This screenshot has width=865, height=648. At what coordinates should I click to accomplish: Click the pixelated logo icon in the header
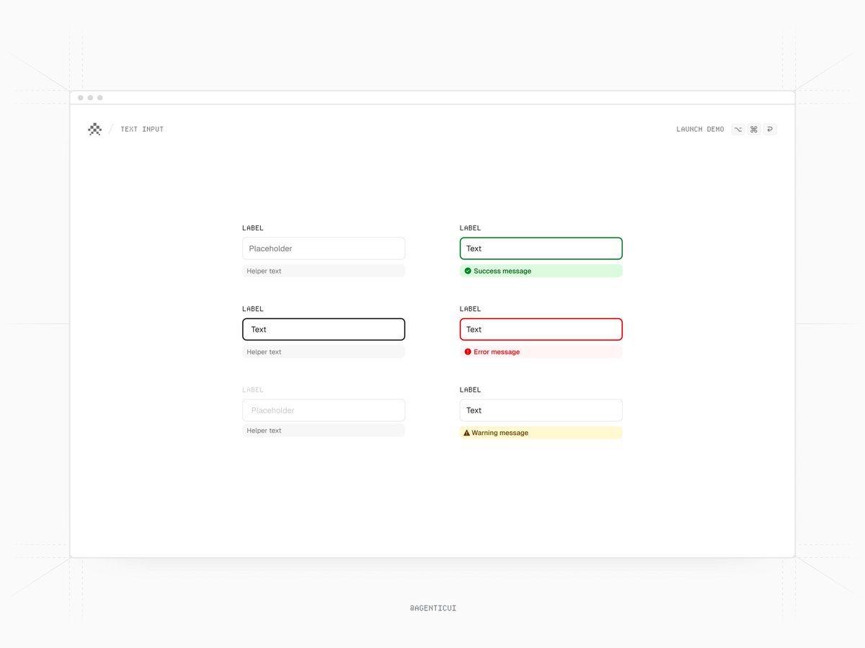pyautogui.click(x=94, y=129)
